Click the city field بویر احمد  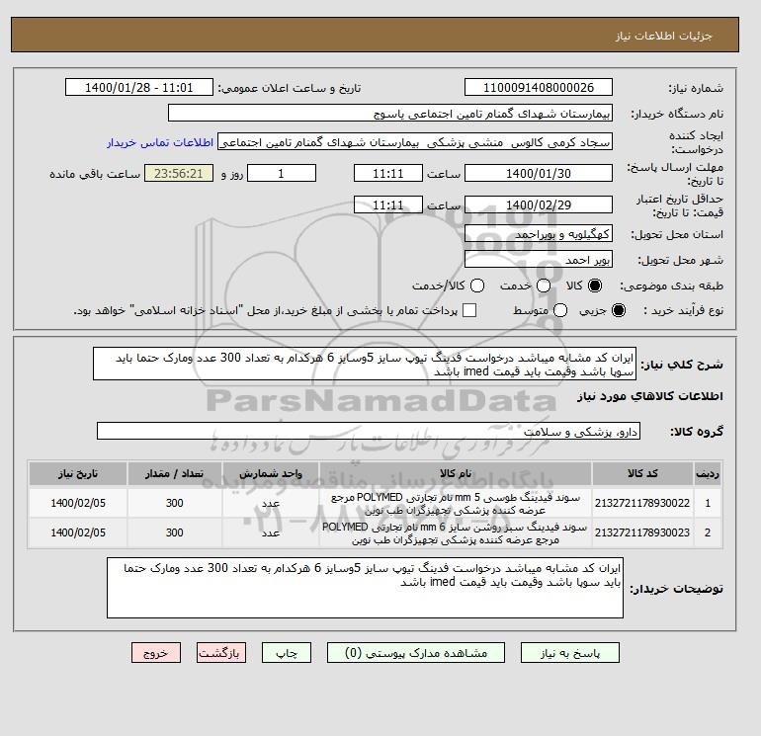[539, 259]
